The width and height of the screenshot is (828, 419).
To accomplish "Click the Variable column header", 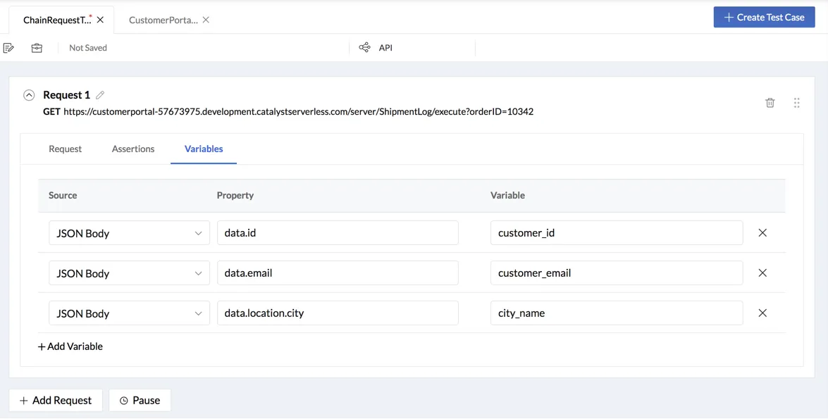I will point(507,195).
